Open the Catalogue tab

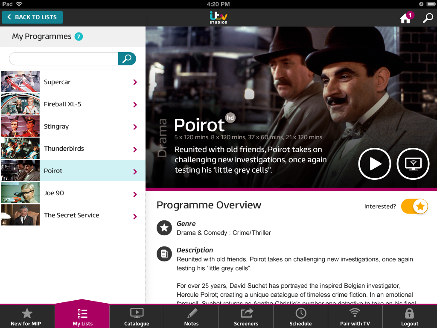tap(137, 316)
